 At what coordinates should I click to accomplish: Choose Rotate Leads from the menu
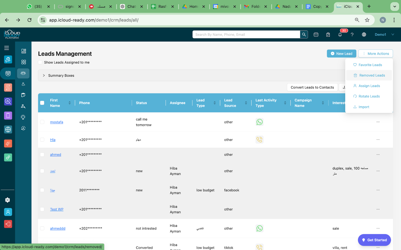pos(369,96)
